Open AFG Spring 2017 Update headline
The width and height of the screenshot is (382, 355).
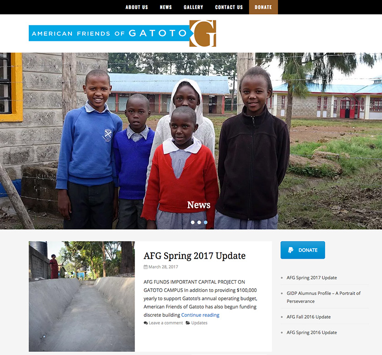click(195, 255)
